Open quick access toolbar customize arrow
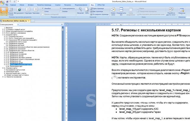The width and height of the screenshot is (190, 121). click(x=18, y=1)
